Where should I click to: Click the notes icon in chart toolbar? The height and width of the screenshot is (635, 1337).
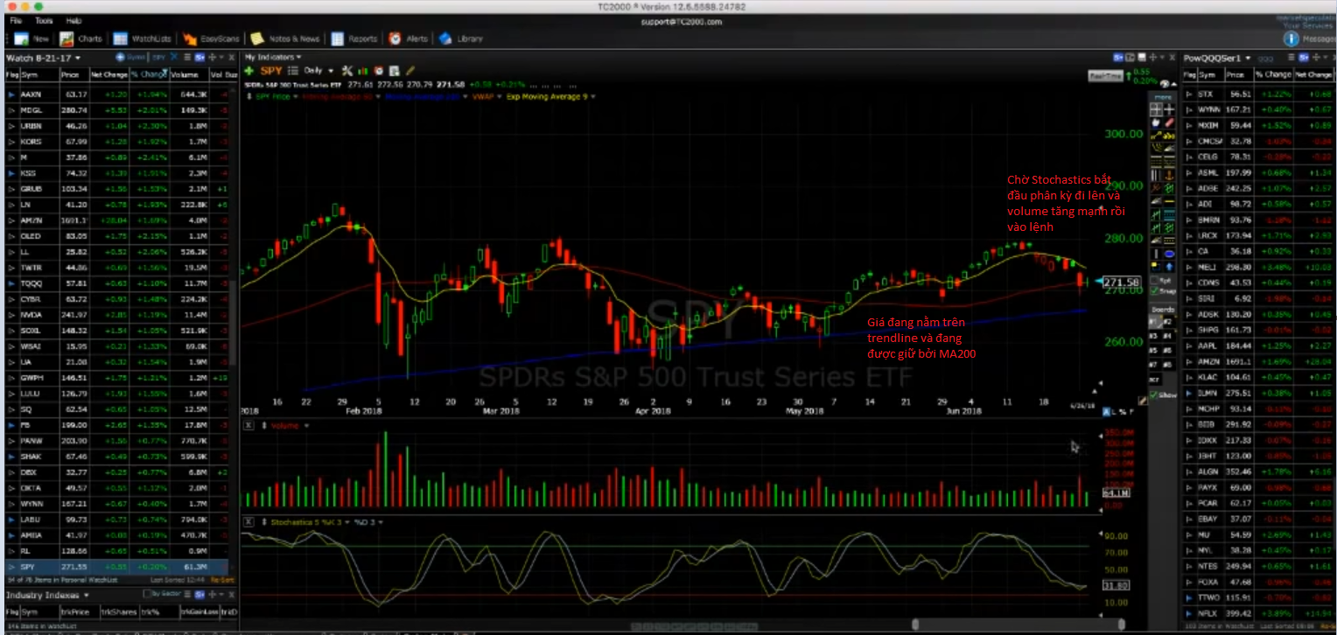[x=394, y=71]
